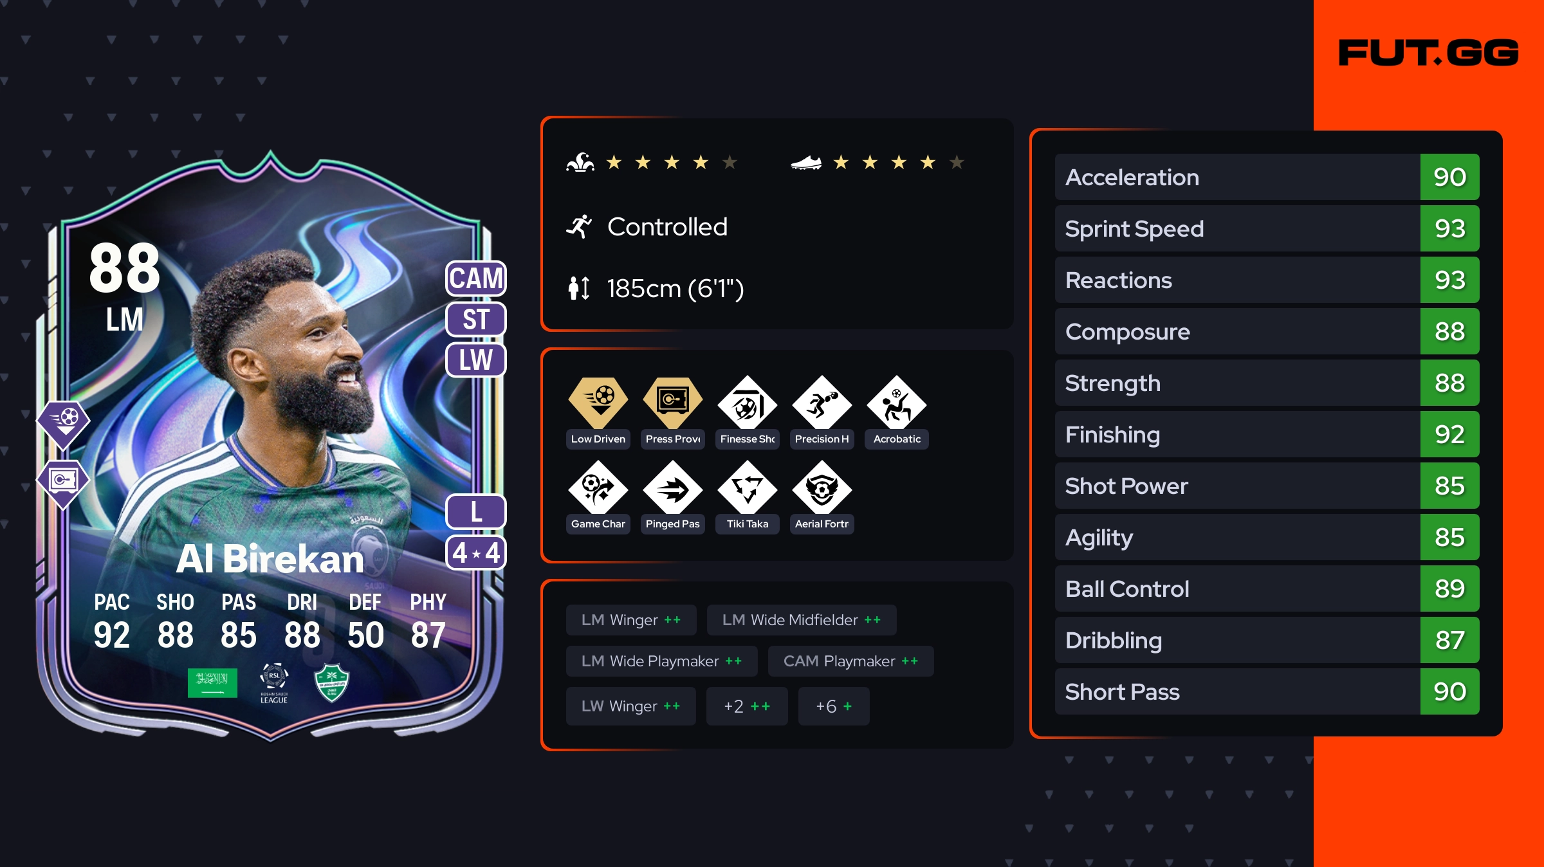Viewport: 1544px width, 867px height.
Task: Select the ST alternate position badge
Action: point(476,320)
